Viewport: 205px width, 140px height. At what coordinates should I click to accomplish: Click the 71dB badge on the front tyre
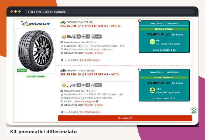click(98, 37)
